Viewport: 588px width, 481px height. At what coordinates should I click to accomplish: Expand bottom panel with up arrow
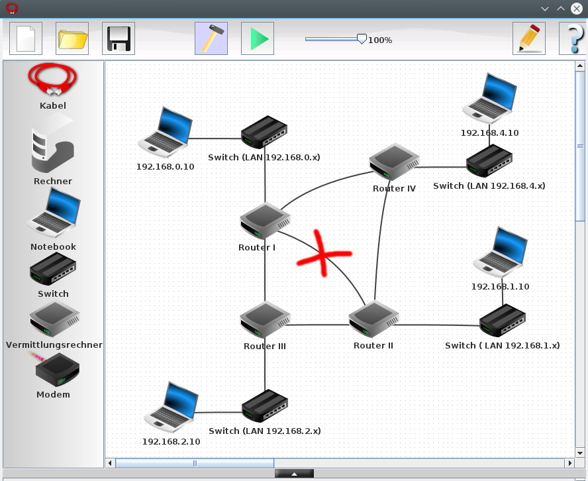(294, 474)
